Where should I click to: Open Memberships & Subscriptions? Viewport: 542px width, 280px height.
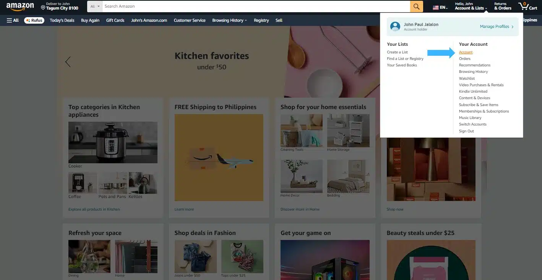[484, 111]
